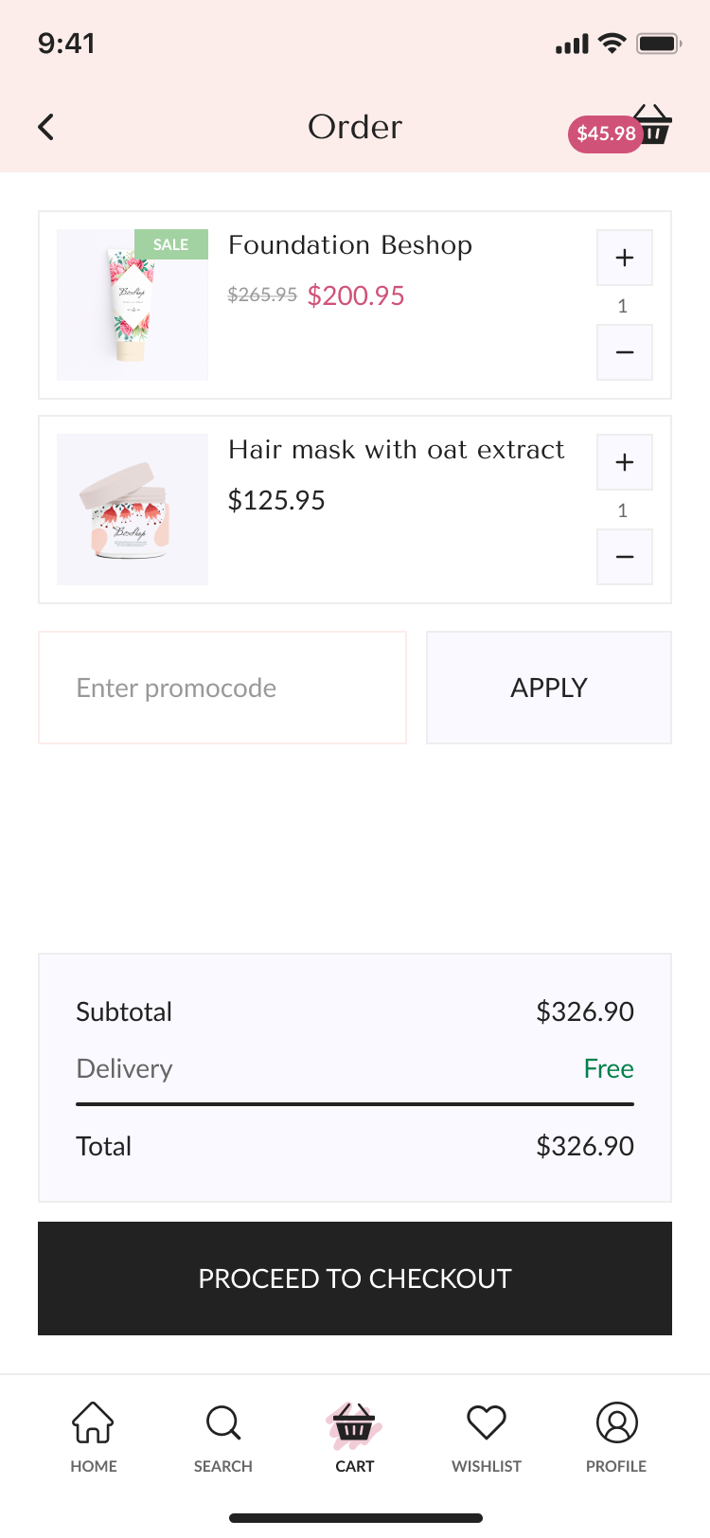Tap the Foundation Beshop product title
The width and height of the screenshot is (710, 1538).
point(350,245)
